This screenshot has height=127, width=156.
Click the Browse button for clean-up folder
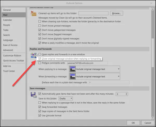pyautogui.click(x=116, y=13)
